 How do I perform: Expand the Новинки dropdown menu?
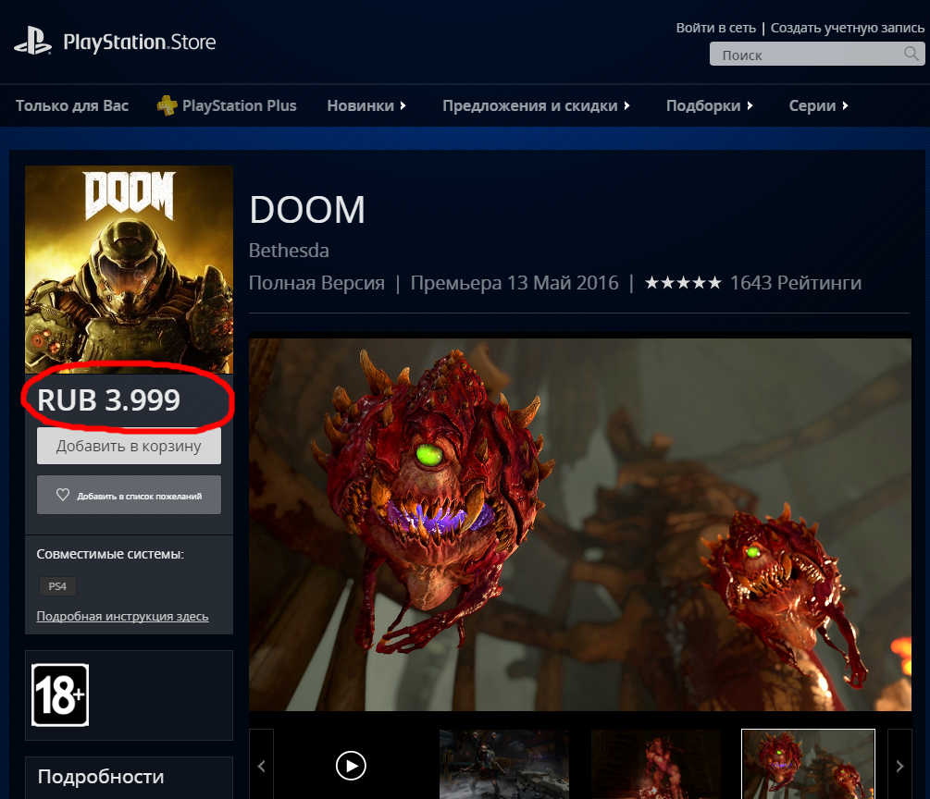pyautogui.click(x=366, y=105)
